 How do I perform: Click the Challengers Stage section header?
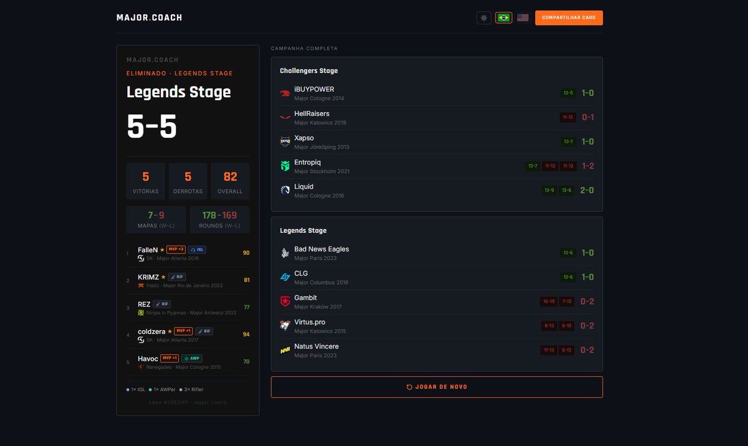(309, 71)
